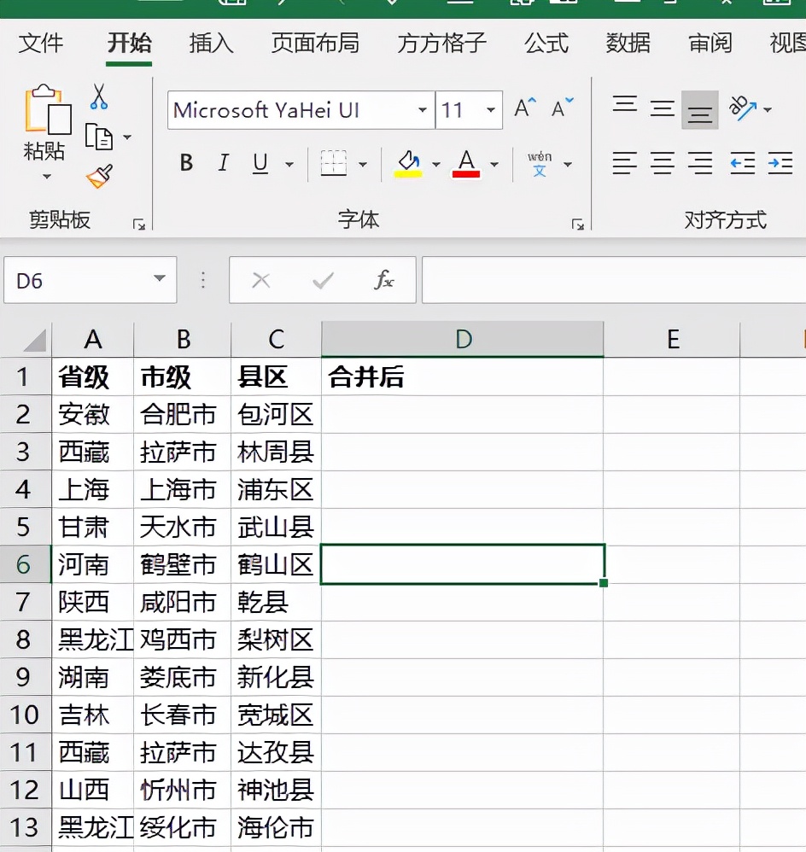Select column E header
The height and width of the screenshot is (852, 806).
tap(672, 339)
